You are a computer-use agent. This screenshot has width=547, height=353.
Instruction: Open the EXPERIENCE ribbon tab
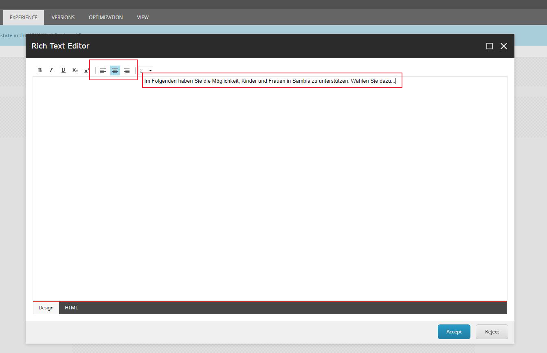pos(24,18)
